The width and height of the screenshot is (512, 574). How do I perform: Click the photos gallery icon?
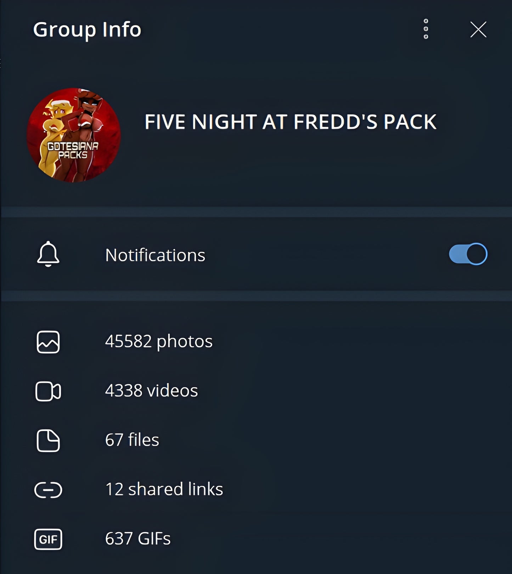[48, 342]
